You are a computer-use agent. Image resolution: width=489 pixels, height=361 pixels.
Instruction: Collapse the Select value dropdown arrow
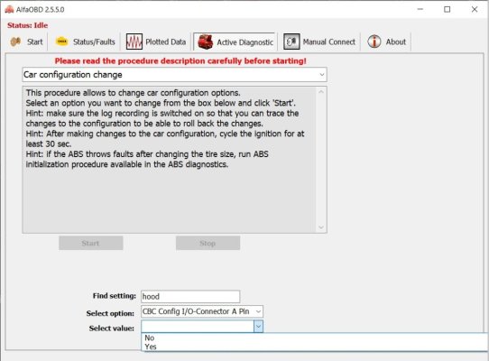coord(258,327)
